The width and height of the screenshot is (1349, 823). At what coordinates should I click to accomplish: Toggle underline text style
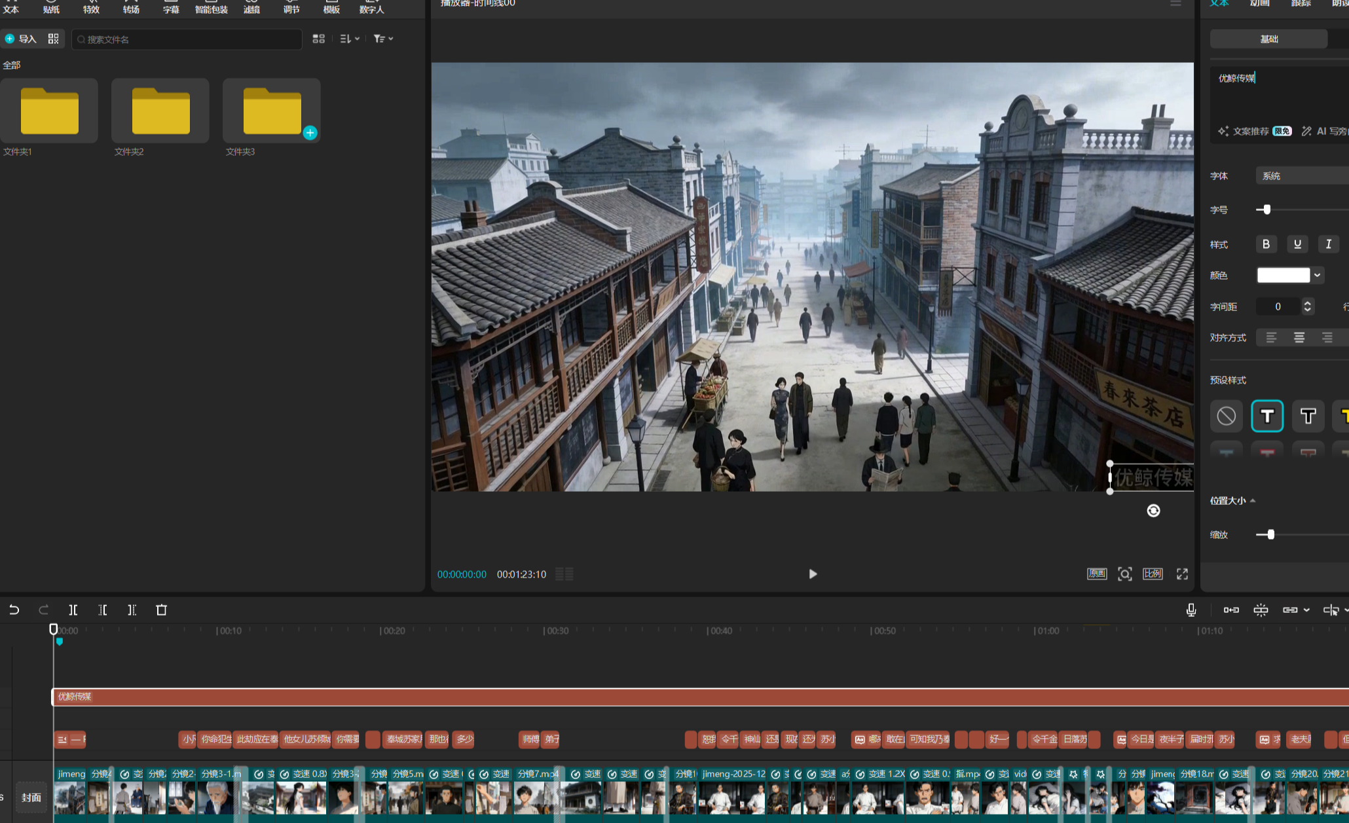(x=1297, y=244)
